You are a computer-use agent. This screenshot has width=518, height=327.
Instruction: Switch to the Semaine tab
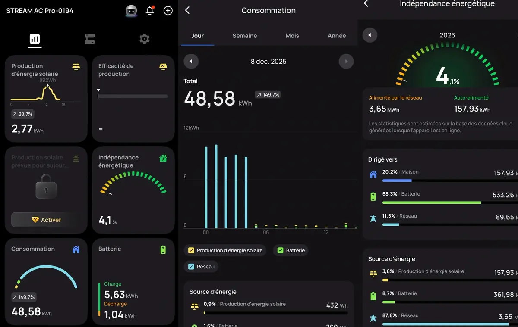click(245, 36)
